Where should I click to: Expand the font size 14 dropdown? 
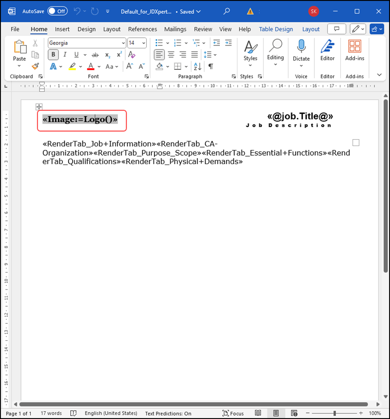tap(144, 43)
